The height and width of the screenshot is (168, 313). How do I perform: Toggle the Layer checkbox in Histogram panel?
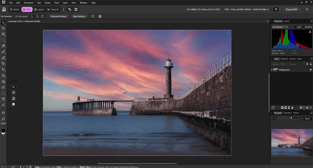[295, 27]
